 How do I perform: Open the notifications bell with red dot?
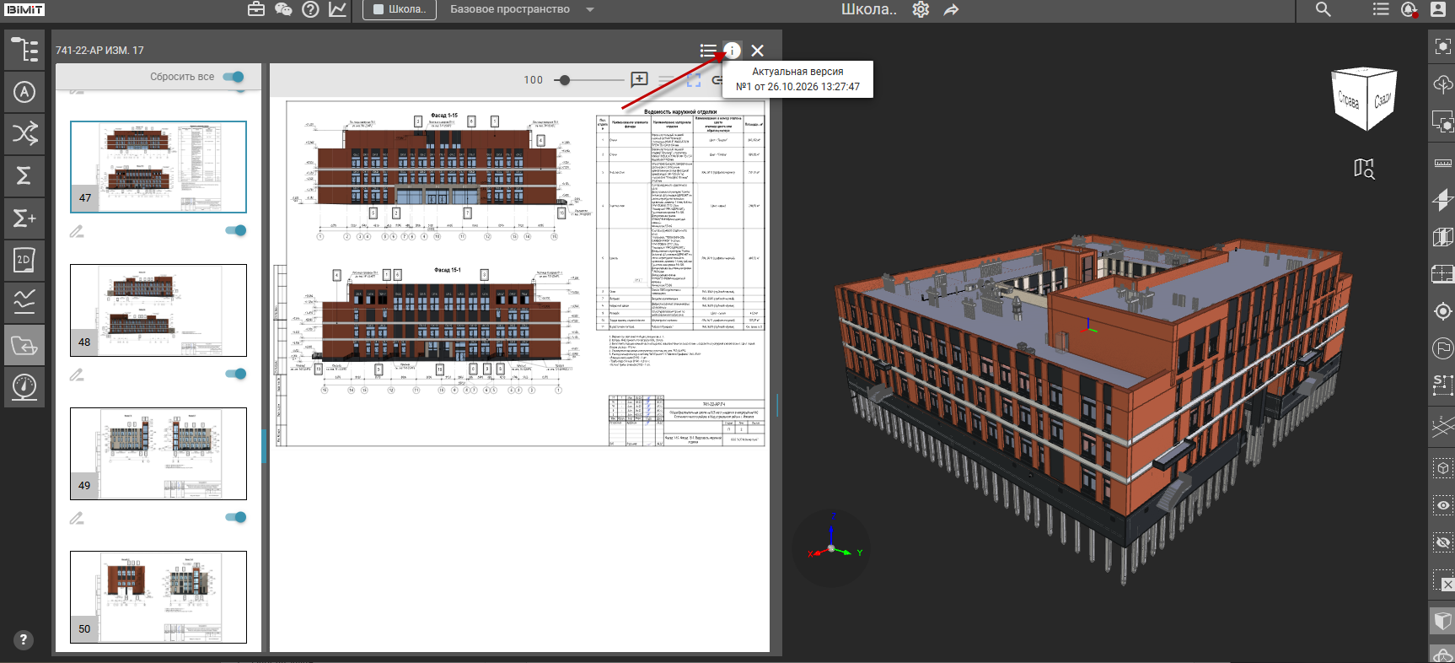click(x=1409, y=9)
